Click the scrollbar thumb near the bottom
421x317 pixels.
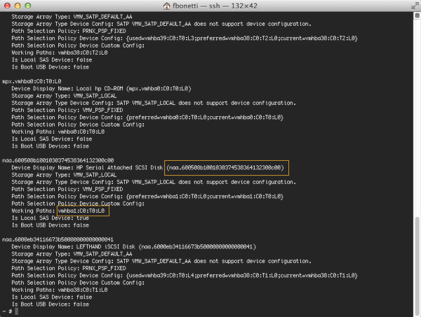tap(417, 266)
